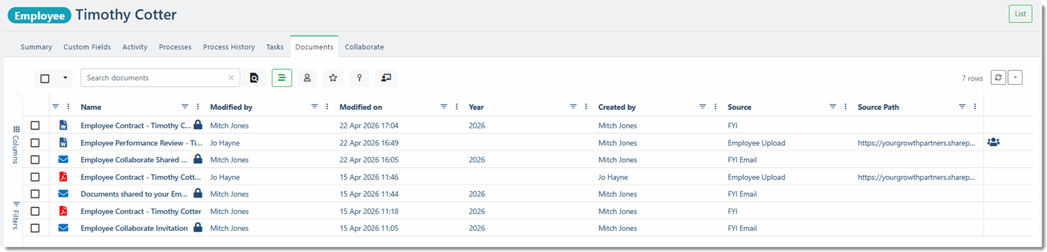Click the search documents magnifier icon

point(254,78)
